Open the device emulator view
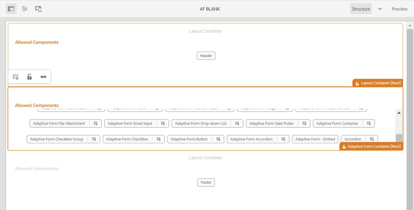The height and width of the screenshot is (210, 414). point(38,8)
